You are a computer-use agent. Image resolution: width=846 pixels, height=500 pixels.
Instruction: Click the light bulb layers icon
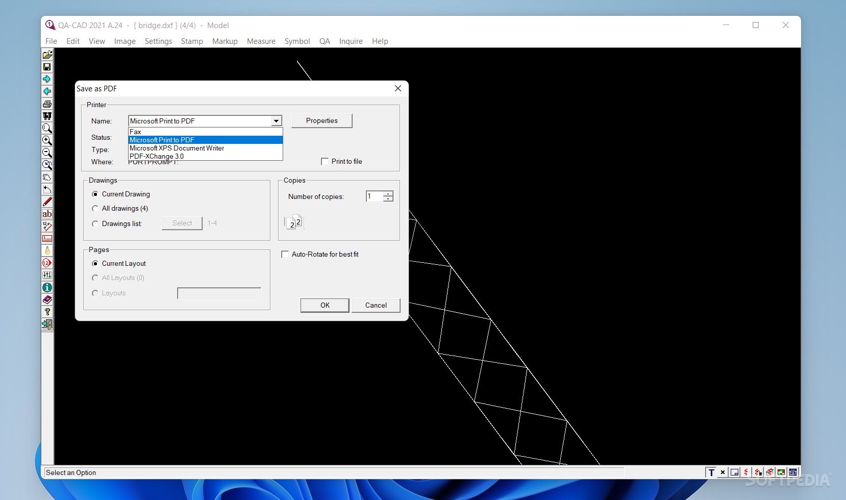tap(47, 251)
